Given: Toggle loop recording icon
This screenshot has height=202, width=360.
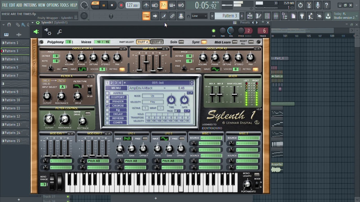Looking at the screenshot, I should (x=181, y=5).
